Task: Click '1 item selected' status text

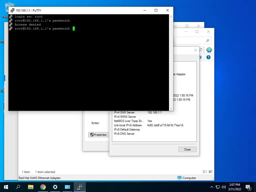Action: click(x=45, y=172)
